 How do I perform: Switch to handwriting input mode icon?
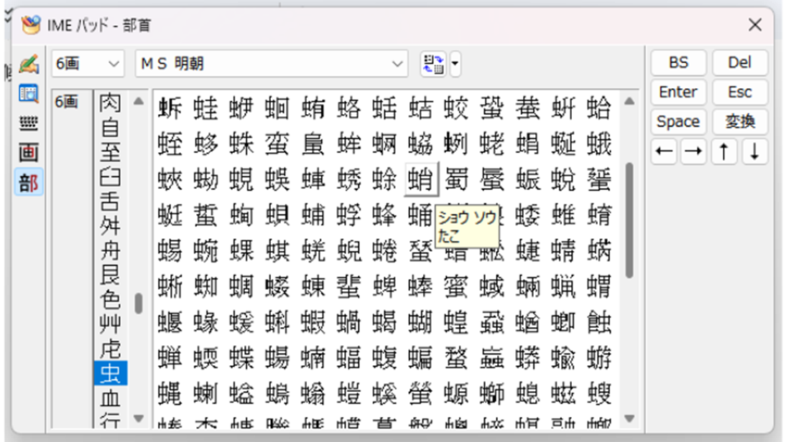tap(29, 64)
